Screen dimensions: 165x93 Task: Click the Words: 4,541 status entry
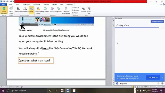click(14, 87)
